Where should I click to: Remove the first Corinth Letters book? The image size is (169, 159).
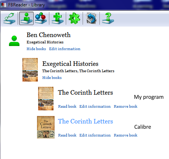126,106
